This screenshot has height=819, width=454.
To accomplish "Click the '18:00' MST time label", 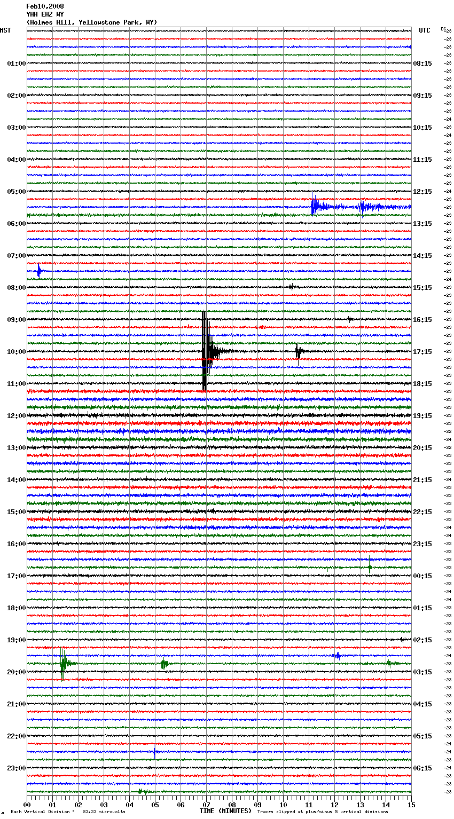I will coord(17,608).
